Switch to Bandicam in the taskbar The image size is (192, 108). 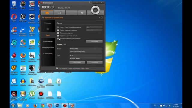pyautogui.click(x=65, y=106)
